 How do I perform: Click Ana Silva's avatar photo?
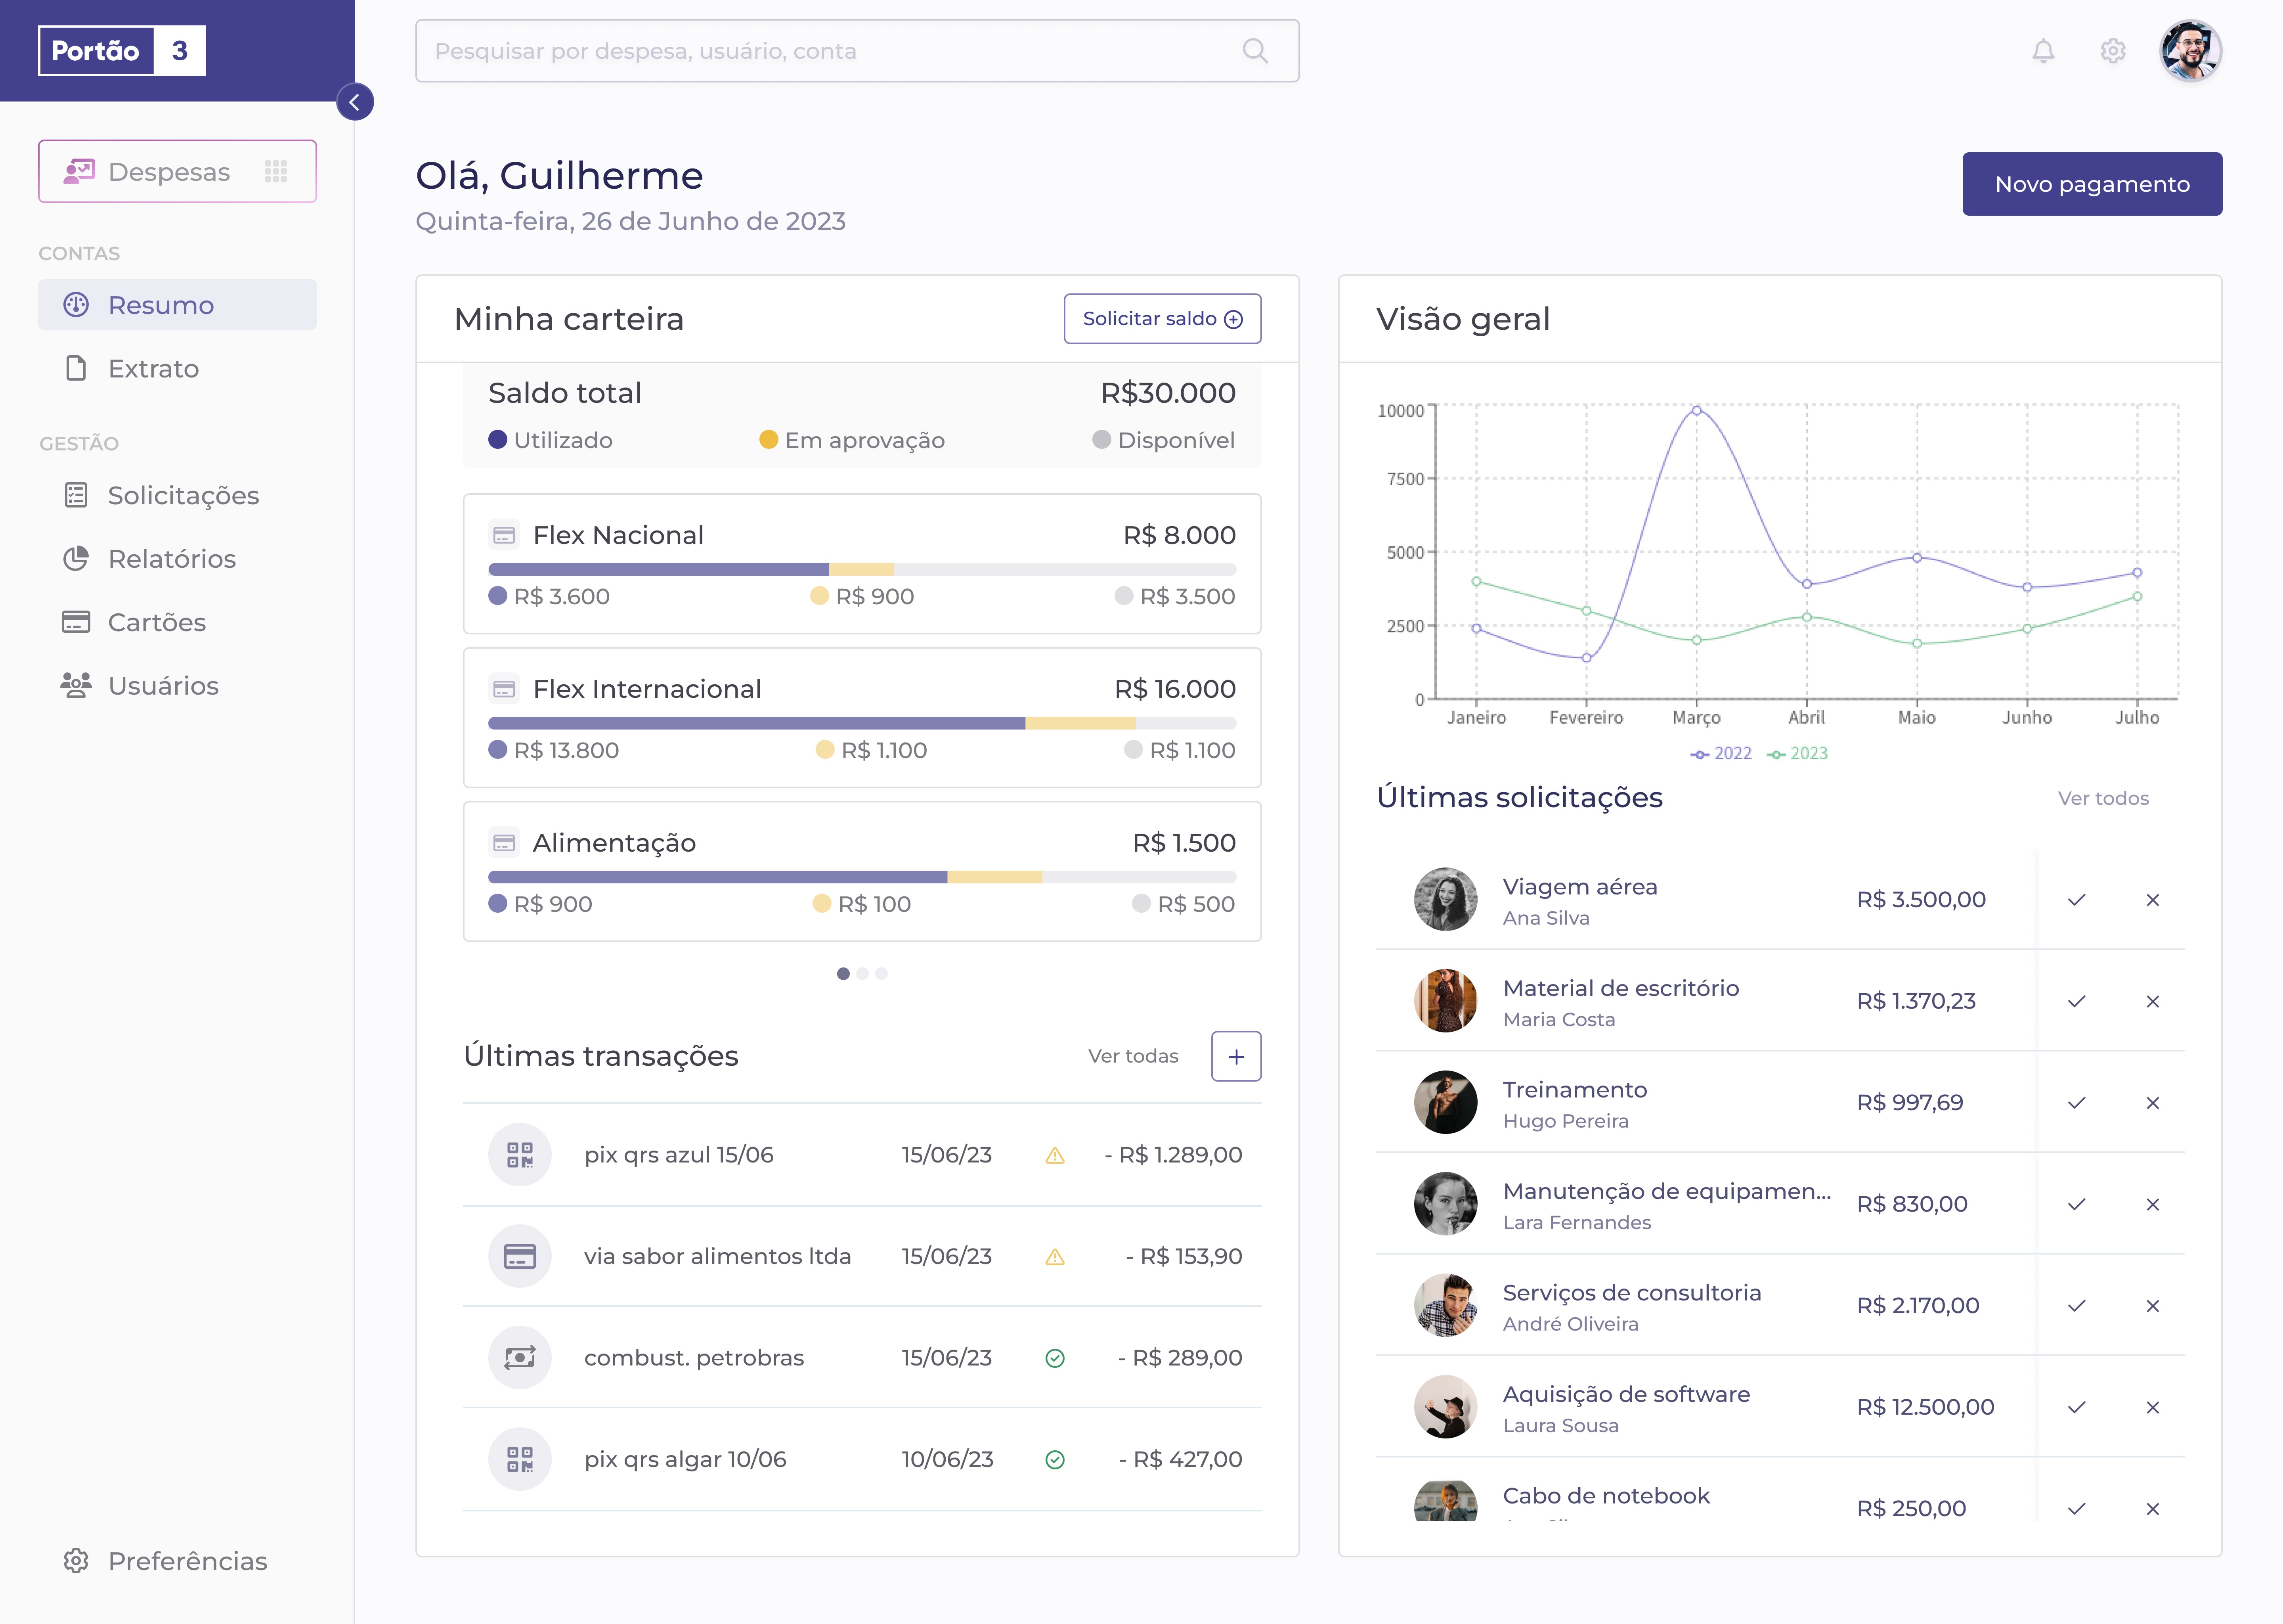coord(1446,899)
